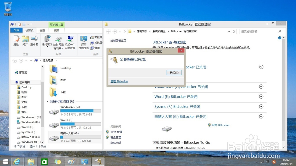
Task: Select 音乐 (Music) in navigation pane
Action: pos(24,112)
